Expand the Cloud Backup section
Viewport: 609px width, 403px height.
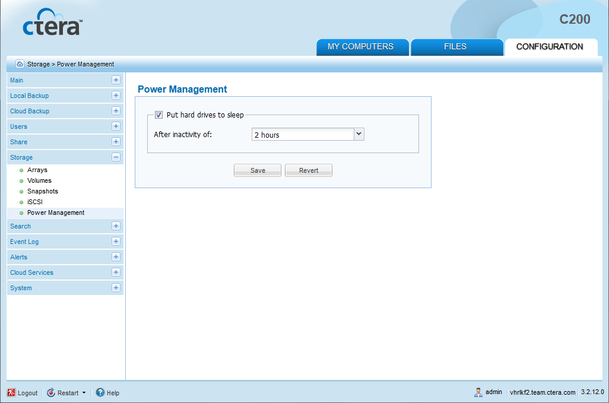point(116,111)
